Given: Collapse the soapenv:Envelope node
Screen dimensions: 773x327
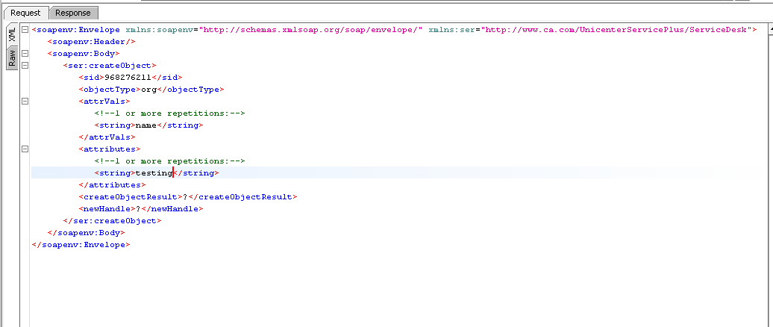Looking at the screenshot, I should pyautogui.click(x=25, y=30).
